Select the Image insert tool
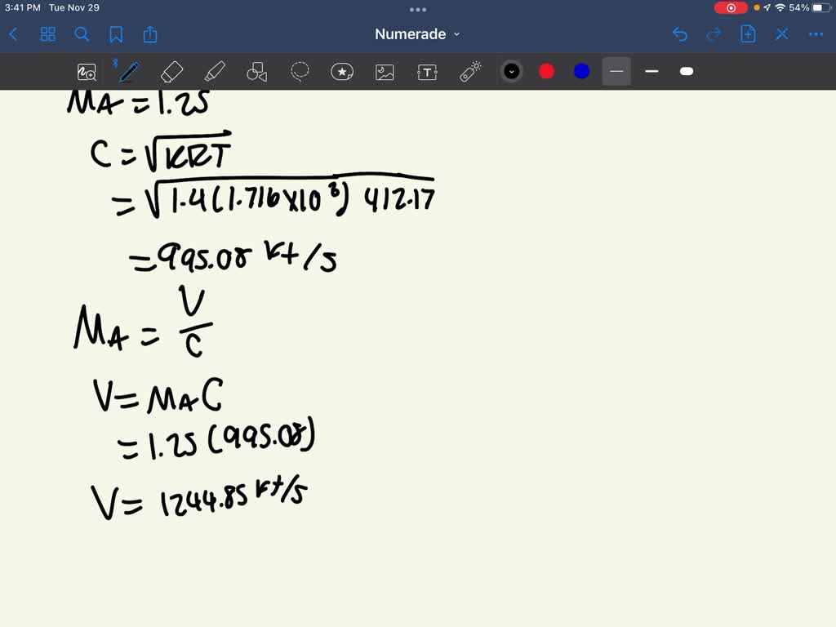836x627 pixels. [x=385, y=72]
